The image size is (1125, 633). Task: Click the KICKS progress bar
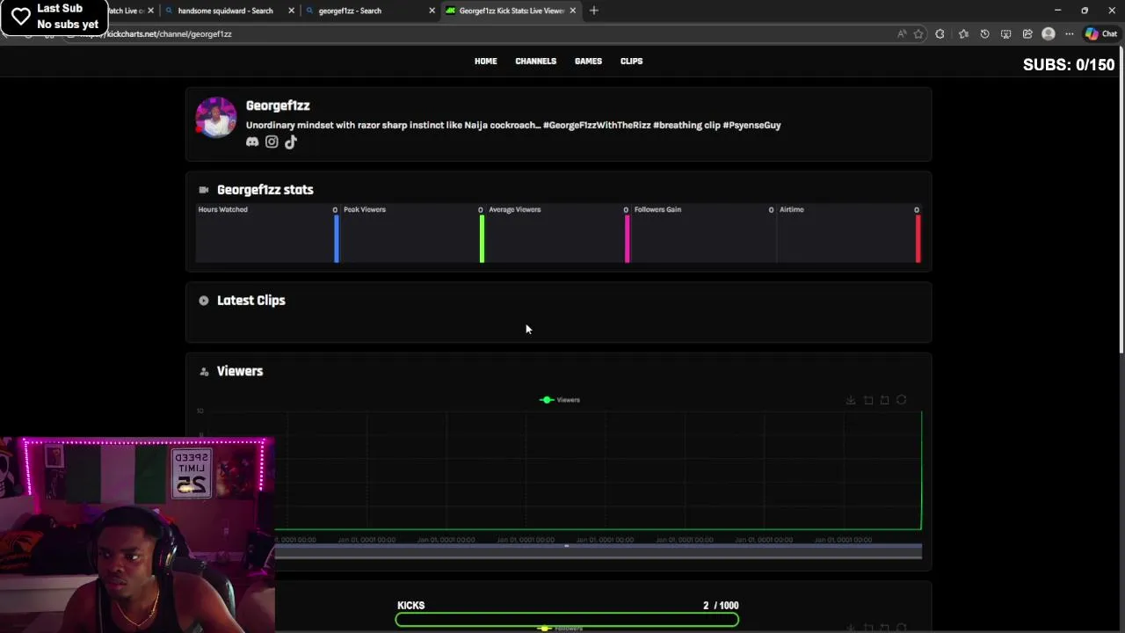click(567, 620)
